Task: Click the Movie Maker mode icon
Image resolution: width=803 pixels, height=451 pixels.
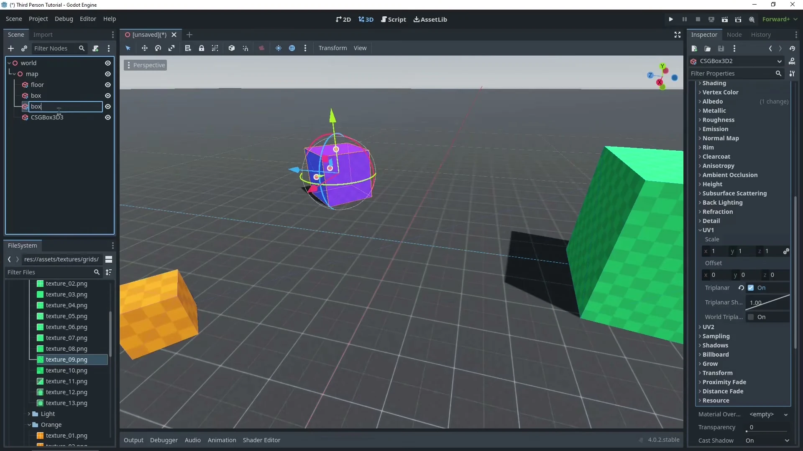Action: pos(752,19)
